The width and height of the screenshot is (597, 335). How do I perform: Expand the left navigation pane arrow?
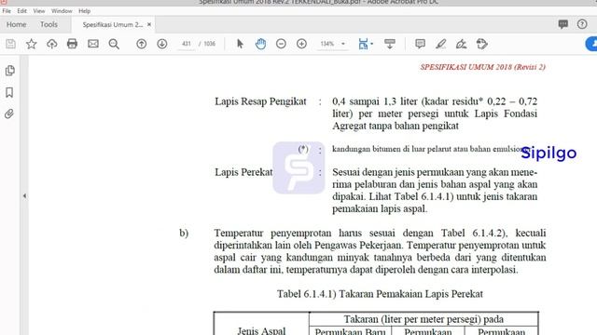[24, 196]
